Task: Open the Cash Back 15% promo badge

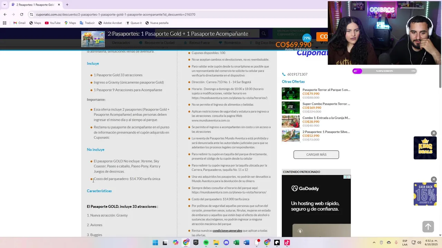Action: click(425, 194)
